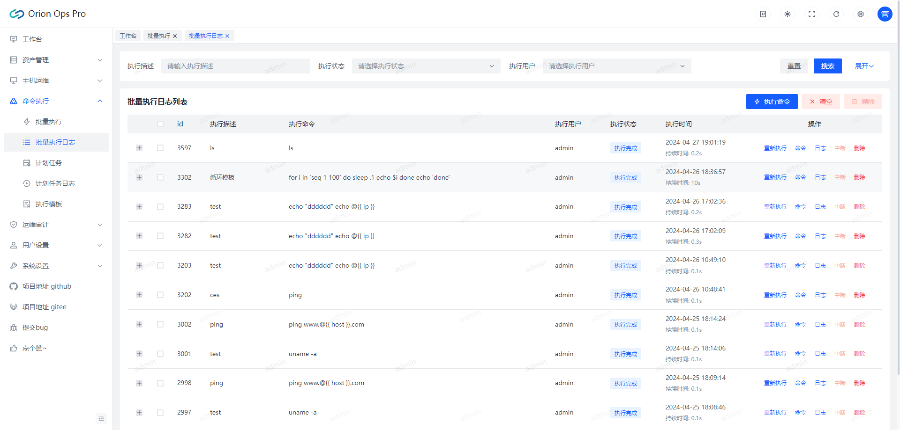900x430 pixels.
Task: Check the checkbox for row id 3002
Action: (160, 324)
